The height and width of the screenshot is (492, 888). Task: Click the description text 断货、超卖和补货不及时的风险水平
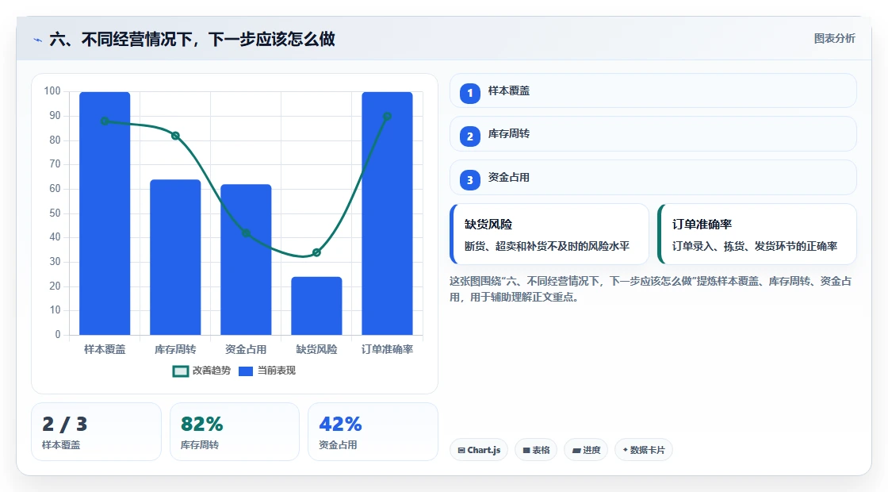pos(547,247)
